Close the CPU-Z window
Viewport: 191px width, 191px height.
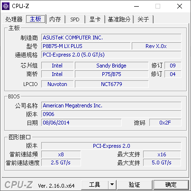click(x=180, y=6)
